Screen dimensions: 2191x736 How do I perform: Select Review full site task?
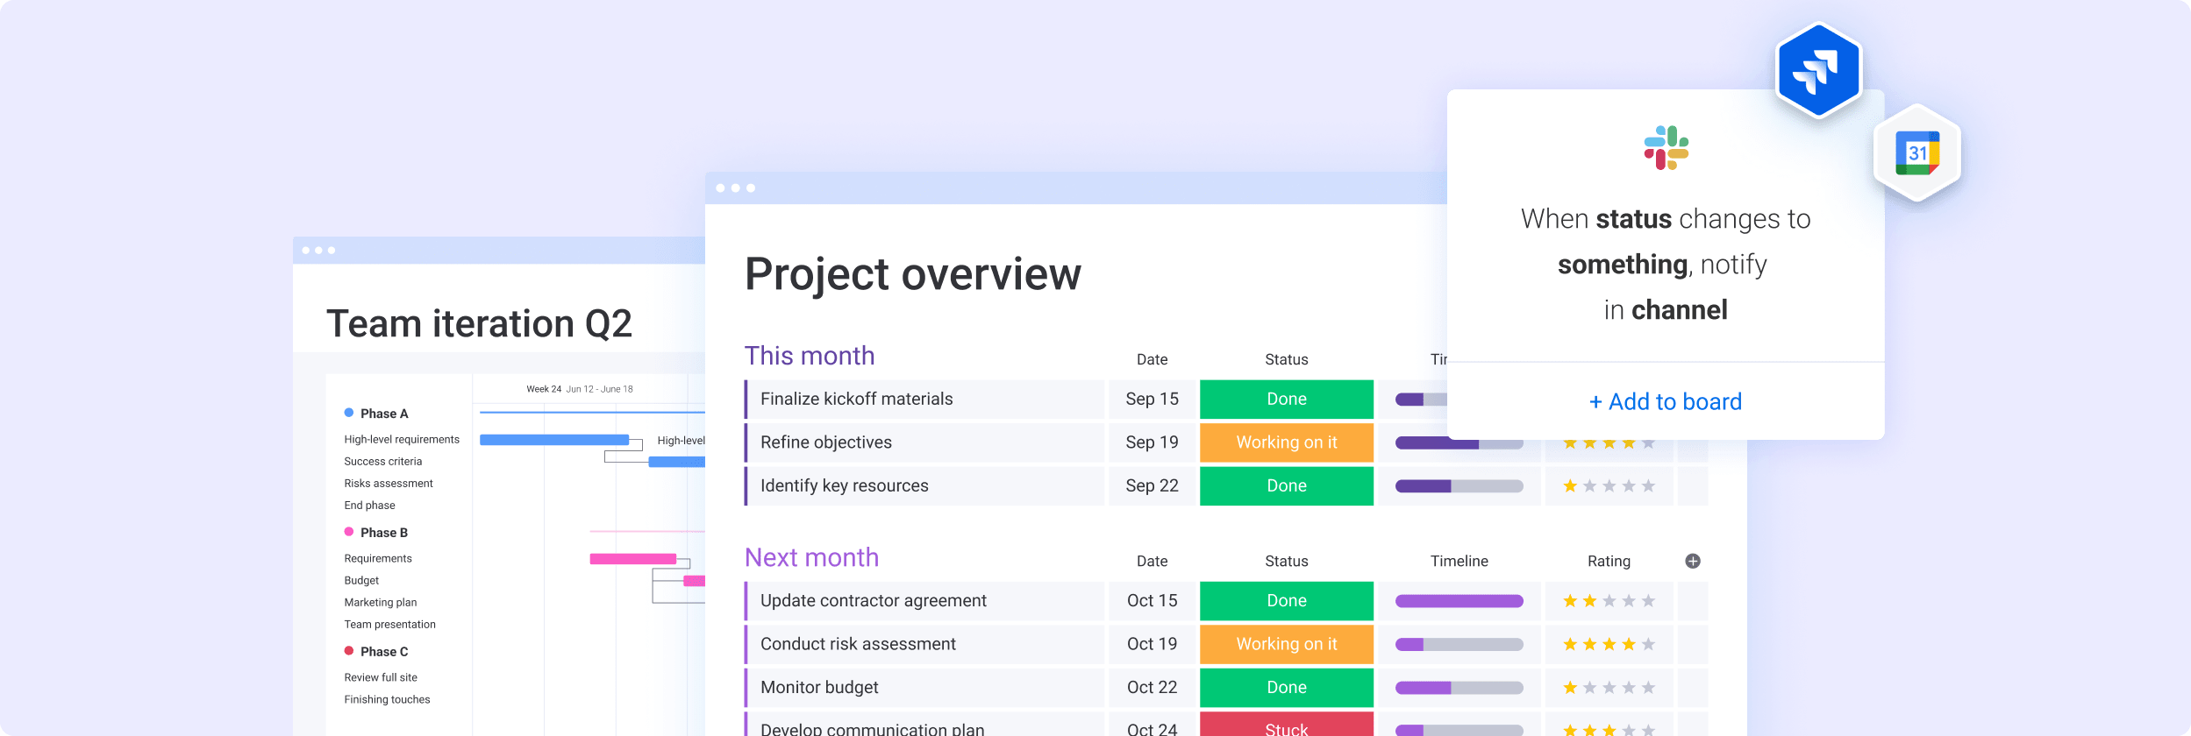click(381, 678)
